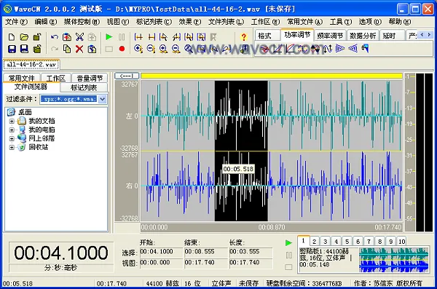
Task: Click the red Record button
Action: (x=122, y=49)
